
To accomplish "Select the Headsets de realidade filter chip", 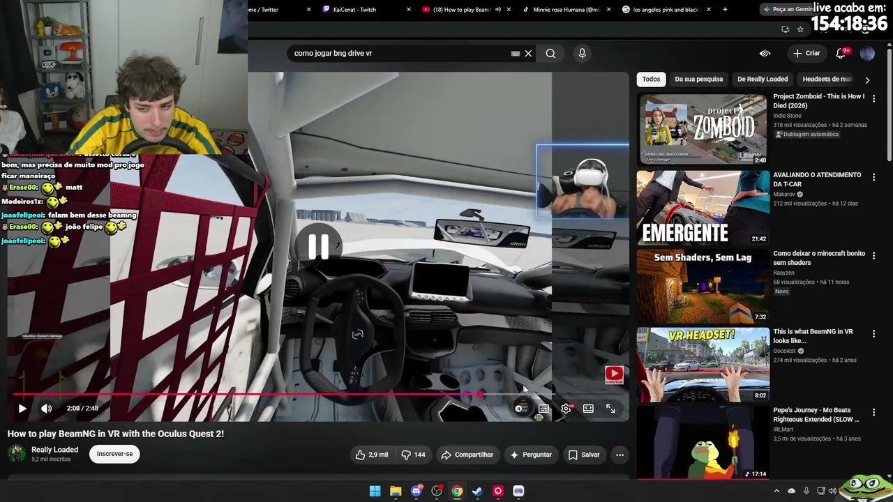I will pos(827,79).
